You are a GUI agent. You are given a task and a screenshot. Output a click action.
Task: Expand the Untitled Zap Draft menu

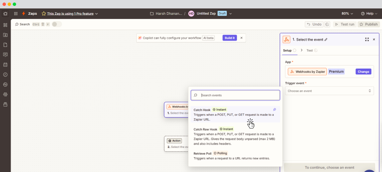pos(230,14)
